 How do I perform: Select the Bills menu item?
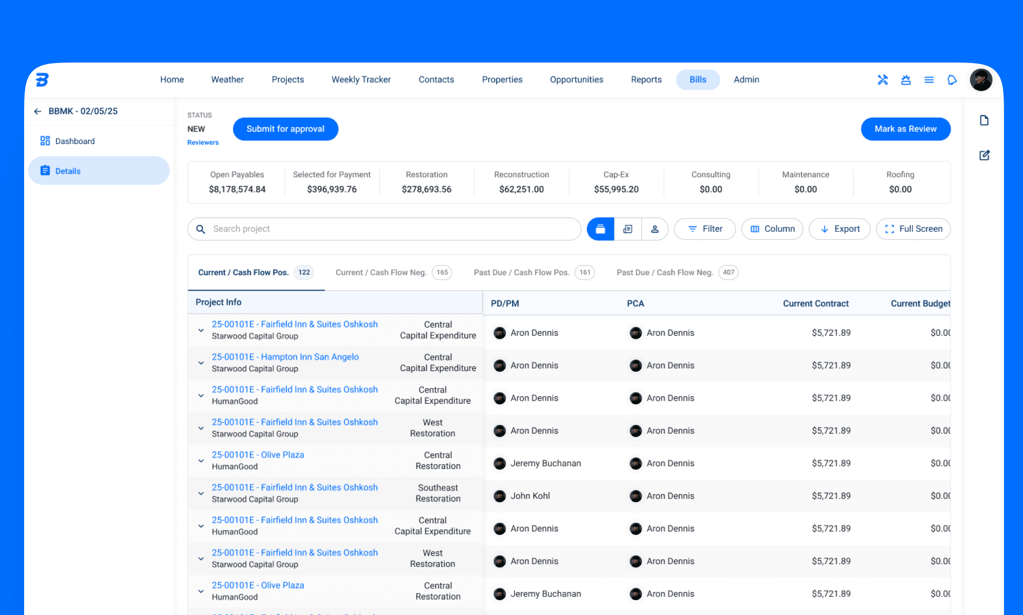698,79
